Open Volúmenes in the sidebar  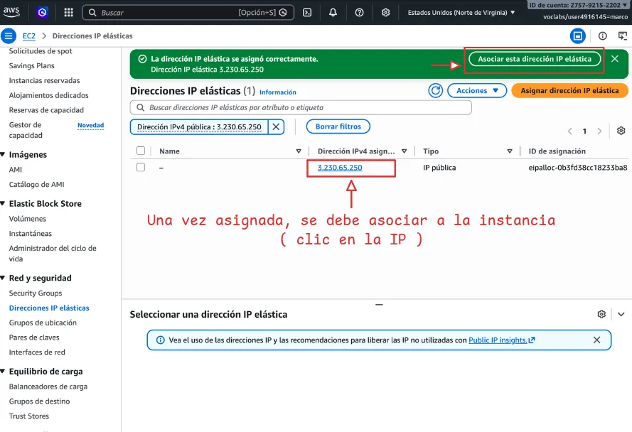[x=28, y=219]
